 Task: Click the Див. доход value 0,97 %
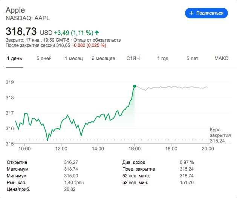187,162
